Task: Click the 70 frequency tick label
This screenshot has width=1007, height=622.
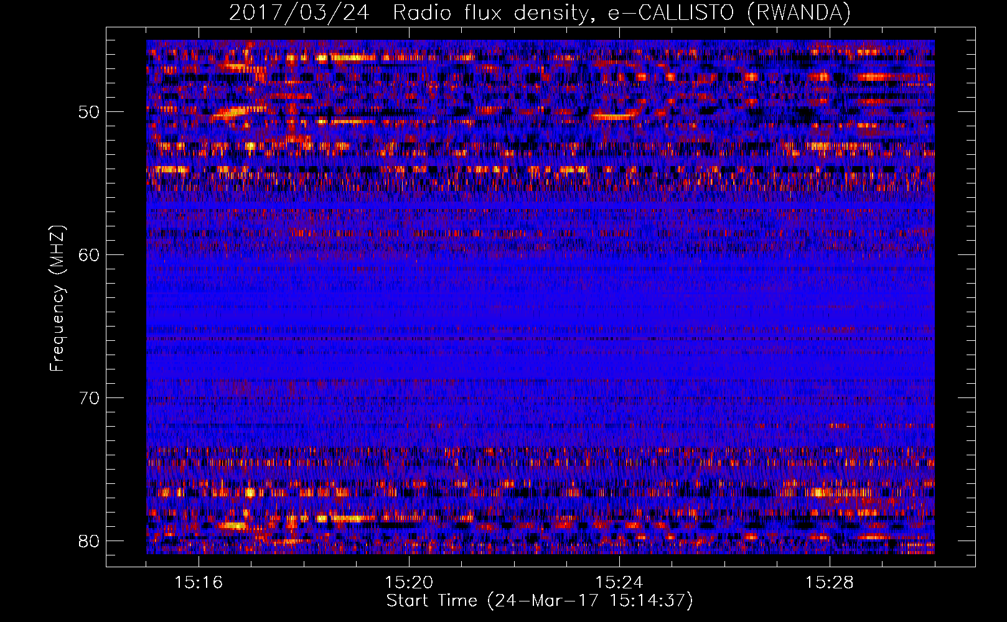Action: coord(89,398)
